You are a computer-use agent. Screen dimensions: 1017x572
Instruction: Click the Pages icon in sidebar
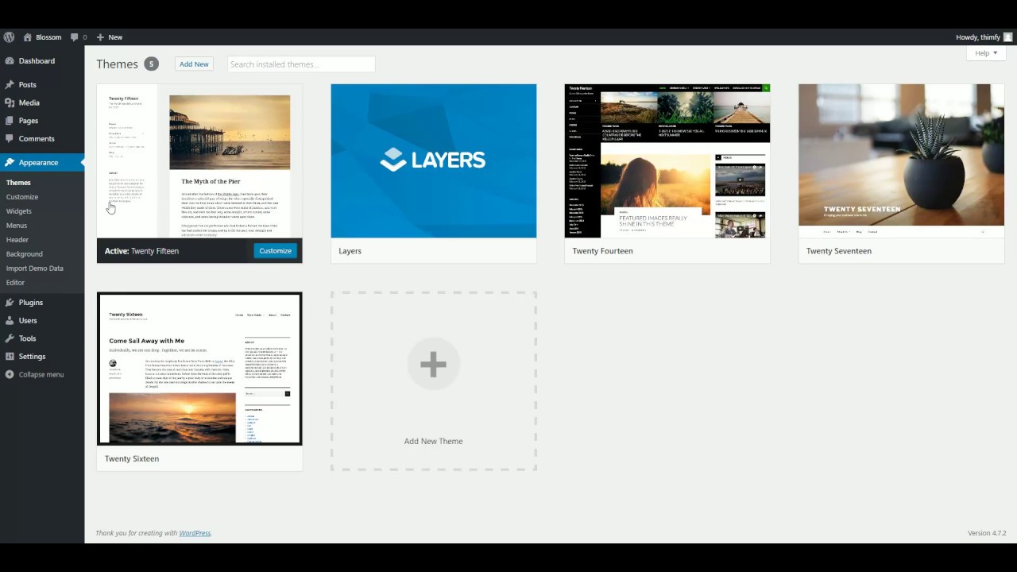click(x=10, y=121)
